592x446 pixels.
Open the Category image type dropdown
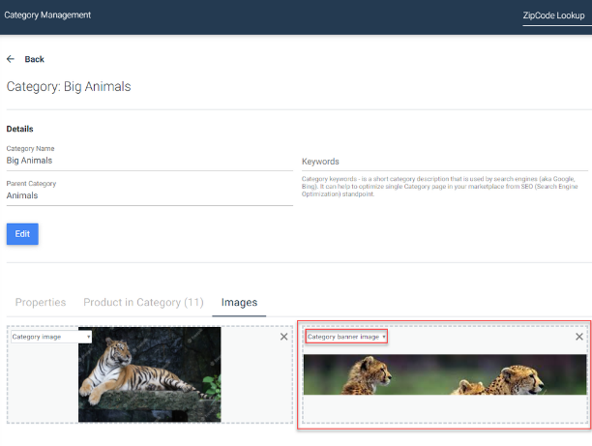[51, 337]
